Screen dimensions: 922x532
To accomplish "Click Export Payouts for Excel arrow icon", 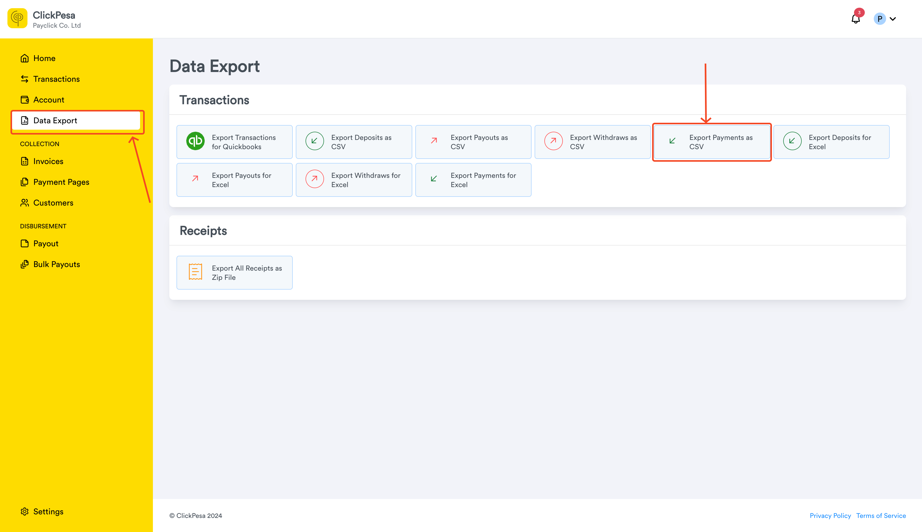I will [195, 179].
